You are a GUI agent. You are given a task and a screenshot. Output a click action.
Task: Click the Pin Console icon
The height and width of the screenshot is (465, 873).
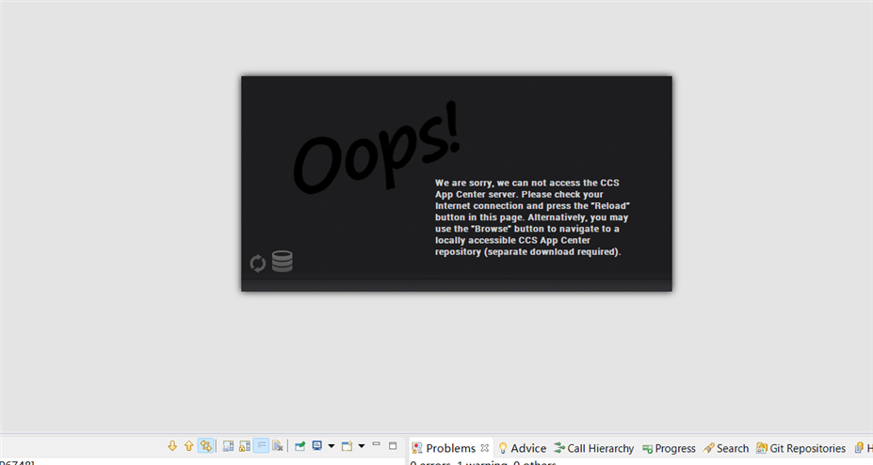[x=300, y=446]
